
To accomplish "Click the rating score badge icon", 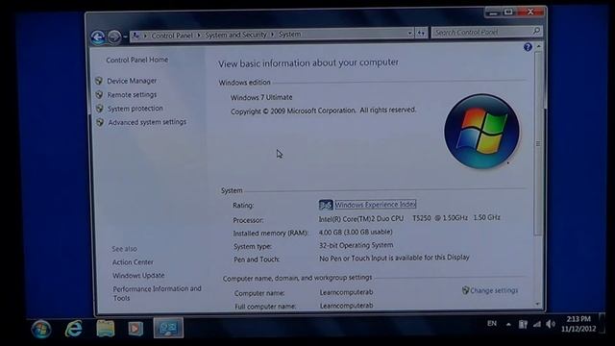I will [x=326, y=205].
